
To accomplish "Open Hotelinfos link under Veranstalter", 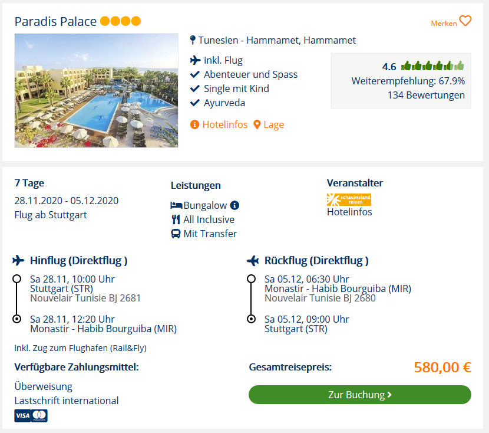I will click(x=349, y=212).
